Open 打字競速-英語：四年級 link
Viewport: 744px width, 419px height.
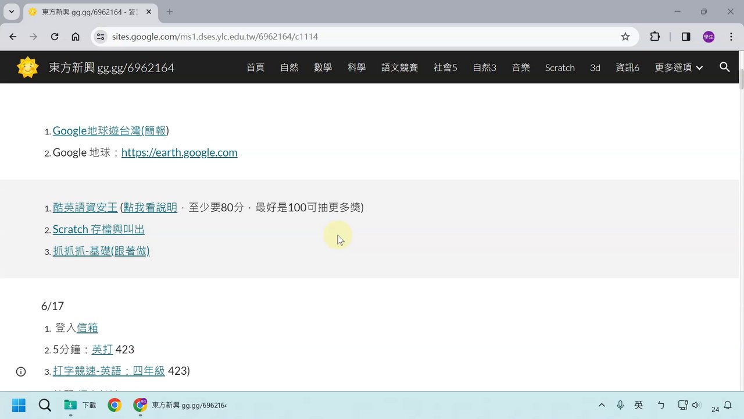(109, 371)
